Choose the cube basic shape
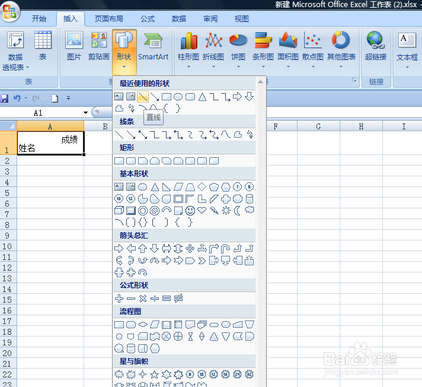This screenshot has height=387, width=422. click(119, 211)
